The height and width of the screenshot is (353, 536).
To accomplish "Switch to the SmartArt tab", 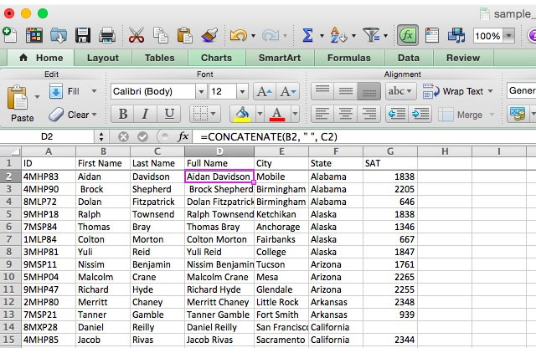I will coord(280,58).
